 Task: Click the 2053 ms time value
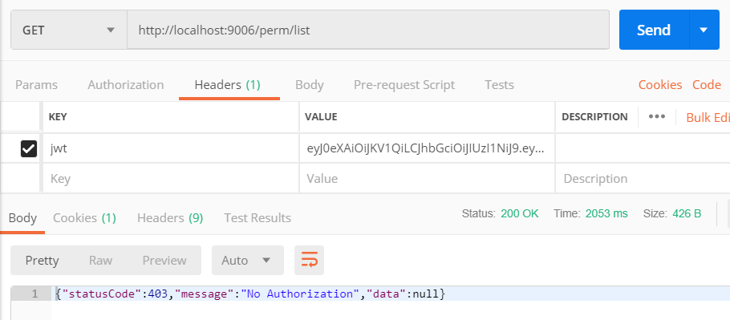pyautogui.click(x=606, y=213)
